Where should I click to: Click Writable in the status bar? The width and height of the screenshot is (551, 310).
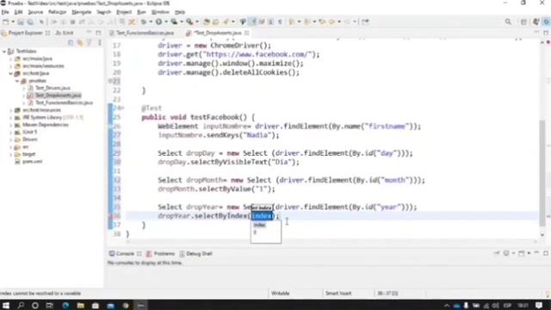click(x=280, y=293)
